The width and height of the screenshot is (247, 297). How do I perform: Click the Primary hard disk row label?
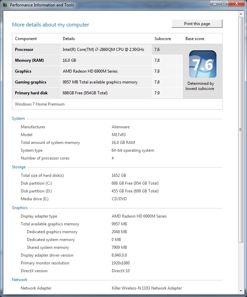pyautogui.click(x=31, y=93)
